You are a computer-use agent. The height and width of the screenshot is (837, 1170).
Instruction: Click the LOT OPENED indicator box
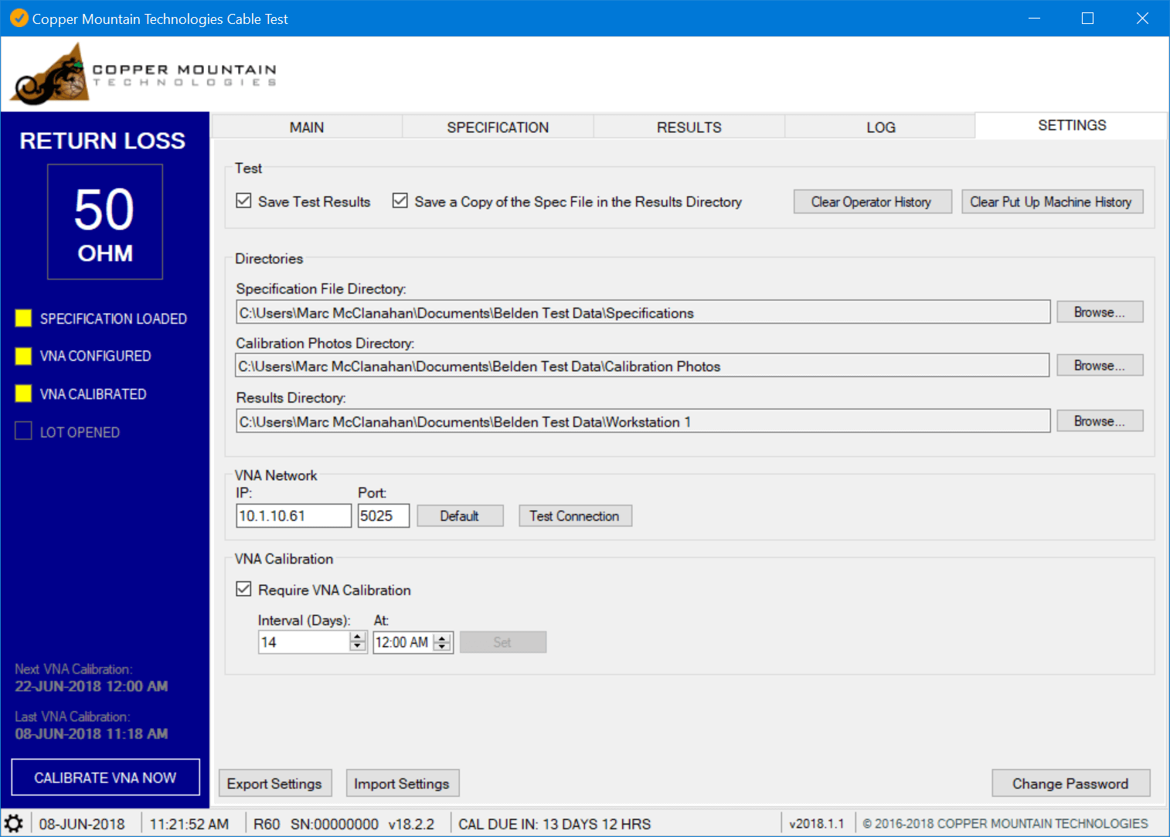(x=23, y=431)
